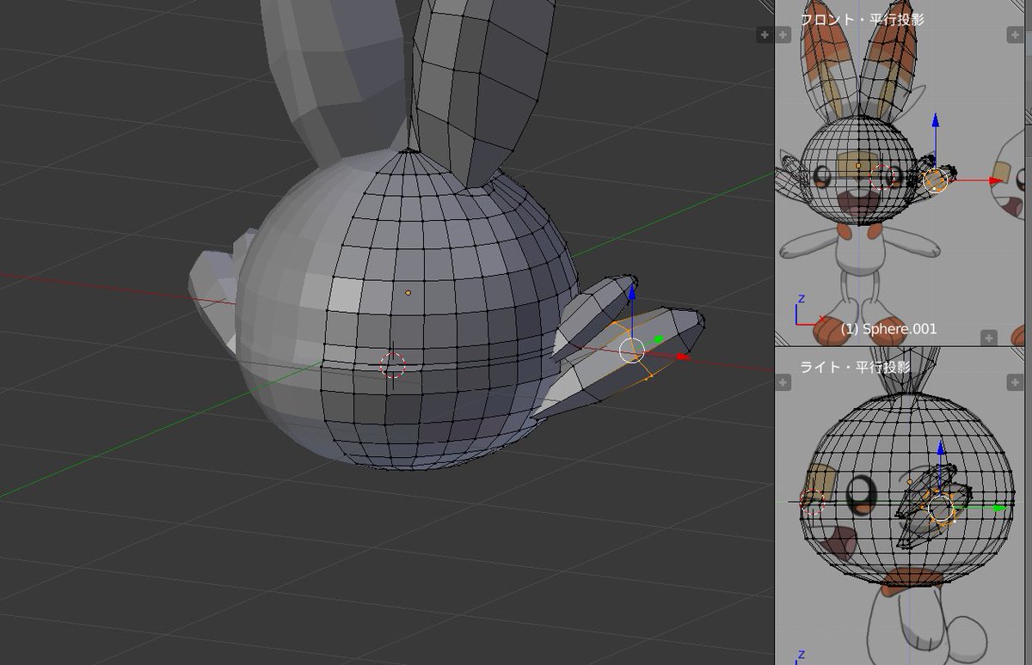1032x665 pixels.
Task: Click the manipulator center circle in right view
Action: point(942,508)
